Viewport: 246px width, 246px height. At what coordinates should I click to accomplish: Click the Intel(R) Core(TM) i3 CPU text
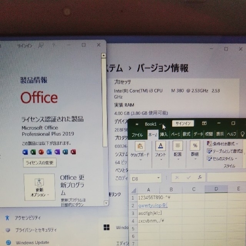pyautogui.click(x=138, y=91)
